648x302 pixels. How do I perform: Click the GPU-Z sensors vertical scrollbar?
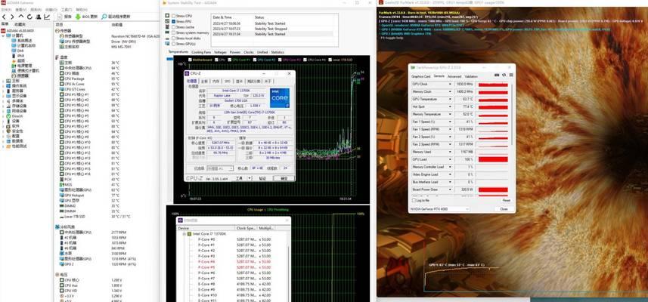511,113
